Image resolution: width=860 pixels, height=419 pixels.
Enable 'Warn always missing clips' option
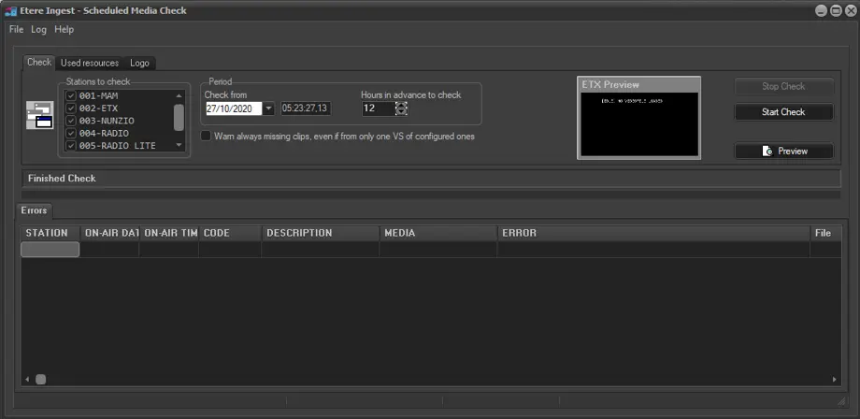point(206,136)
